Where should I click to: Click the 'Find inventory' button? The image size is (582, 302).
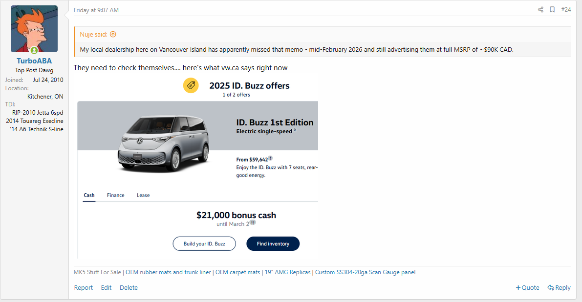pyautogui.click(x=273, y=244)
